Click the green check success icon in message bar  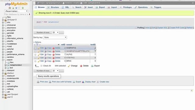pyautogui.click(x=37, y=13)
